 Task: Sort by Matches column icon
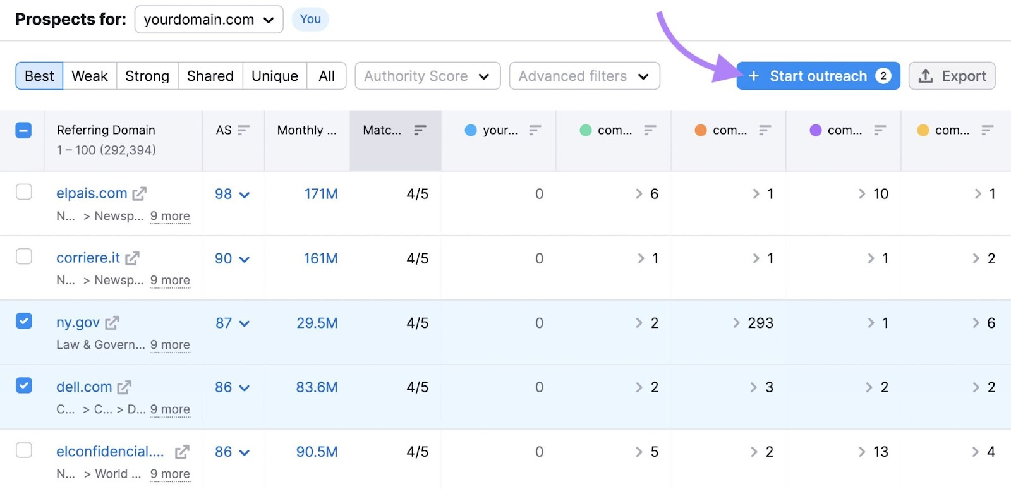point(420,130)
